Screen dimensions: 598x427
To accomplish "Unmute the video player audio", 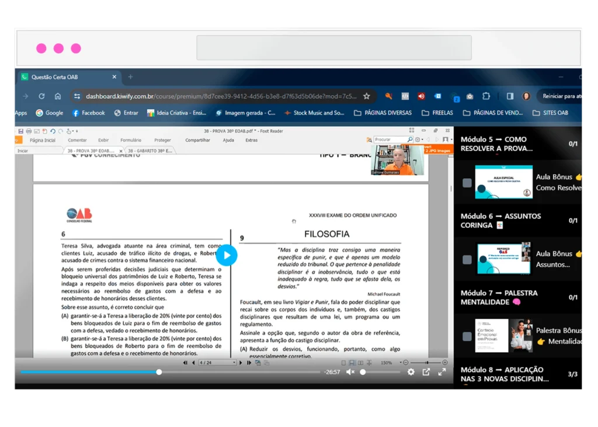I will pos(350,372).
